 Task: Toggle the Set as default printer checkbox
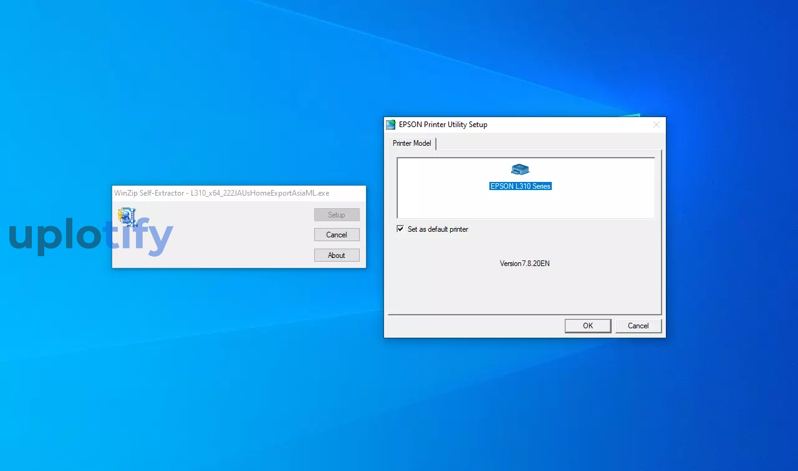coord(400,229)
